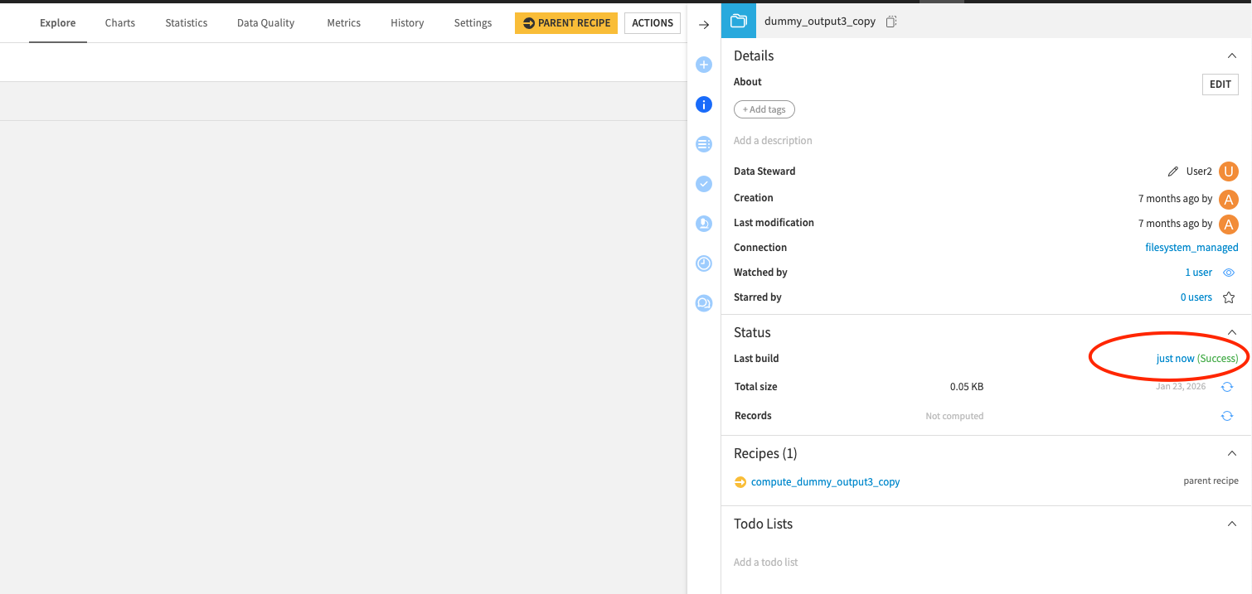Click Add a description field
This screenshot has width=1252, height=594.
pos(773,141)
